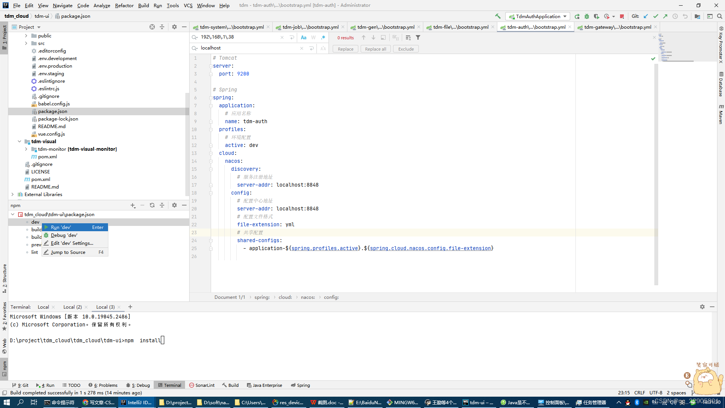Switch to the tdm-gateway bootstrap.yml tab

[617, 27]
